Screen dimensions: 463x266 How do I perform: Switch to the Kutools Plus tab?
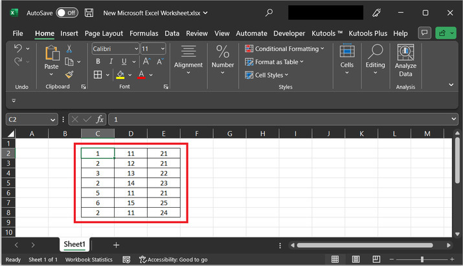point(368,33)
